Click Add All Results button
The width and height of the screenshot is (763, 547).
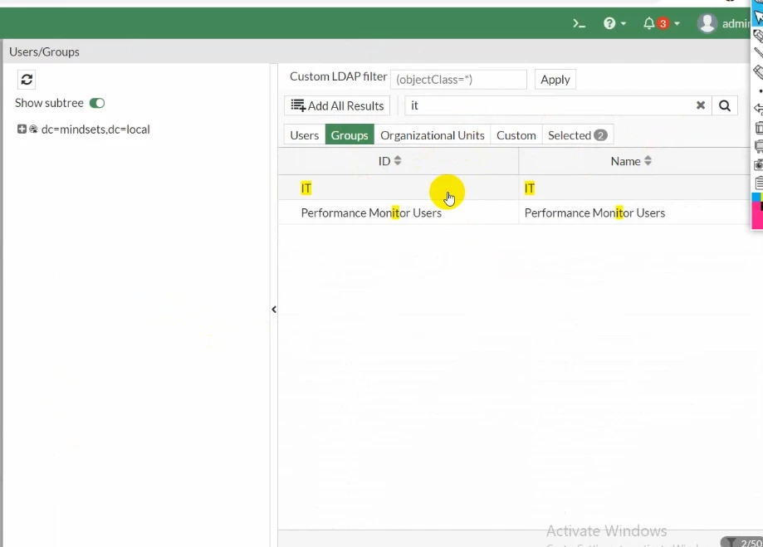[337, 105]
